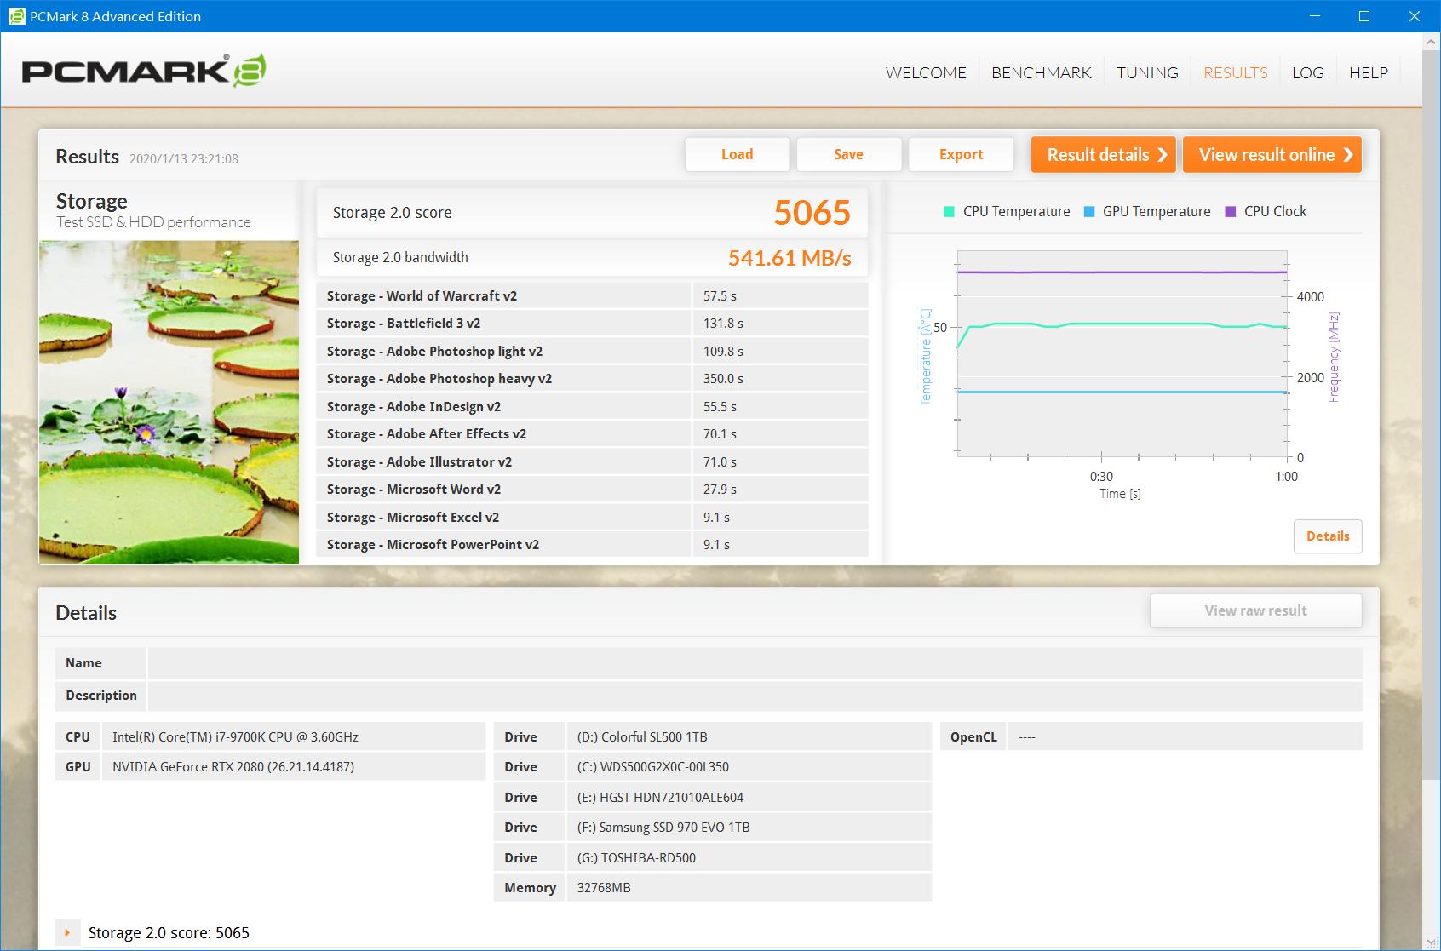
Task: Switch to the BENCHMARK tab
Action: (x=1041, y=73)
